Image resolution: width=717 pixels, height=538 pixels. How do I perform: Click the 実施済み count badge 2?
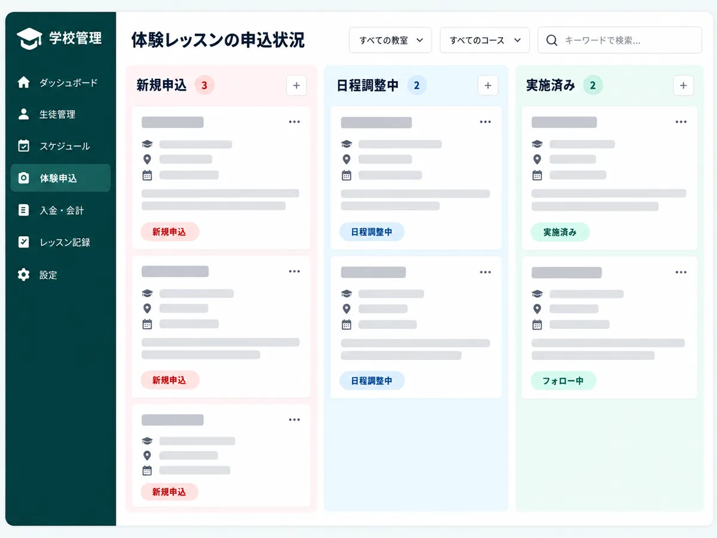(x=593, y=85)
